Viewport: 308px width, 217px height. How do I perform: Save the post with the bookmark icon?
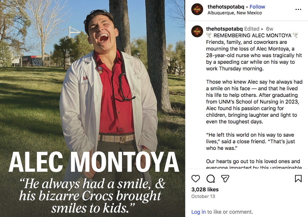click(298, 179)
